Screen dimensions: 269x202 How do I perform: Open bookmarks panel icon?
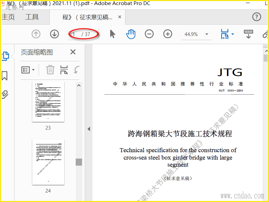[x=5, y=76]
